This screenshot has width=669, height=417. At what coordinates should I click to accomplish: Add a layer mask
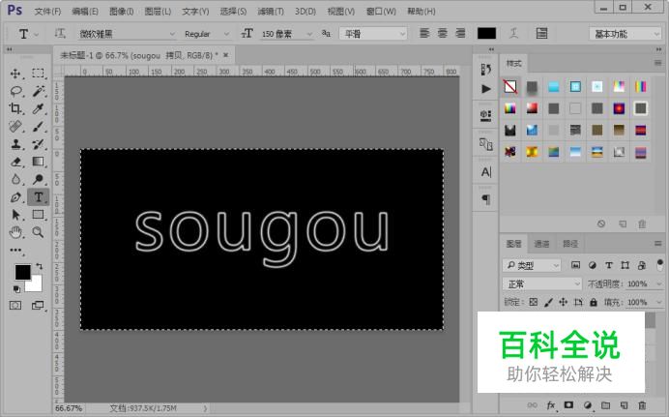(x=568, y=405)
